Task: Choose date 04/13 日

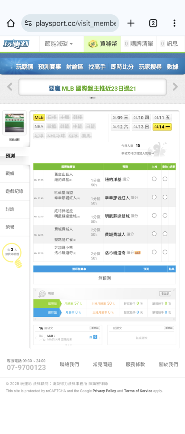Action: (141, 127)
